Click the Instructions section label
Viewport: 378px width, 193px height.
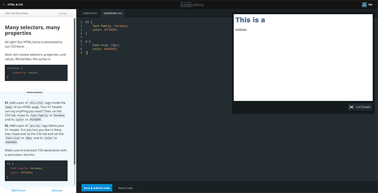[34, 92]
